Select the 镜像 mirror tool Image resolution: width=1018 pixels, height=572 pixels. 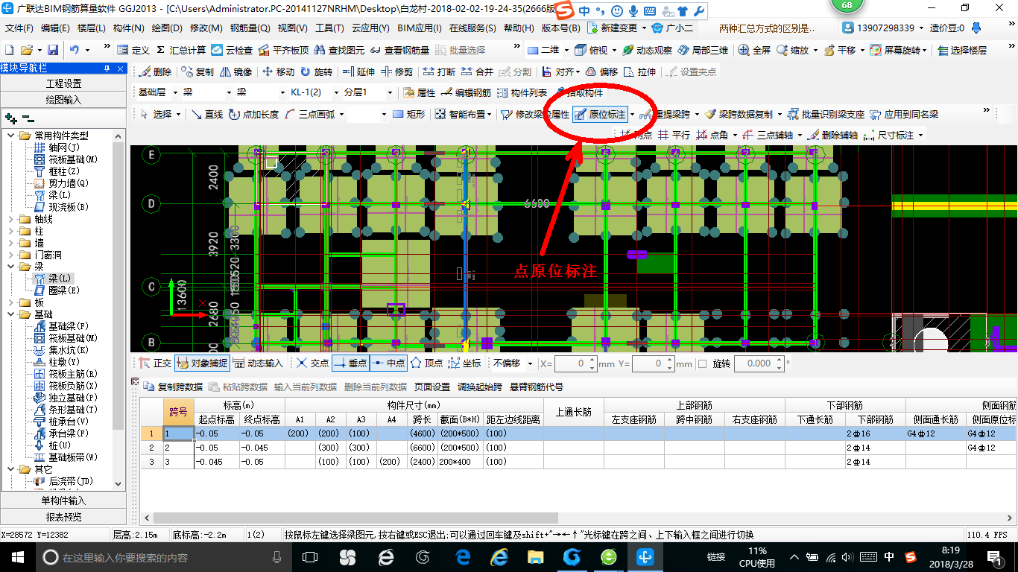pyautogui.click(x=235, y=72)
